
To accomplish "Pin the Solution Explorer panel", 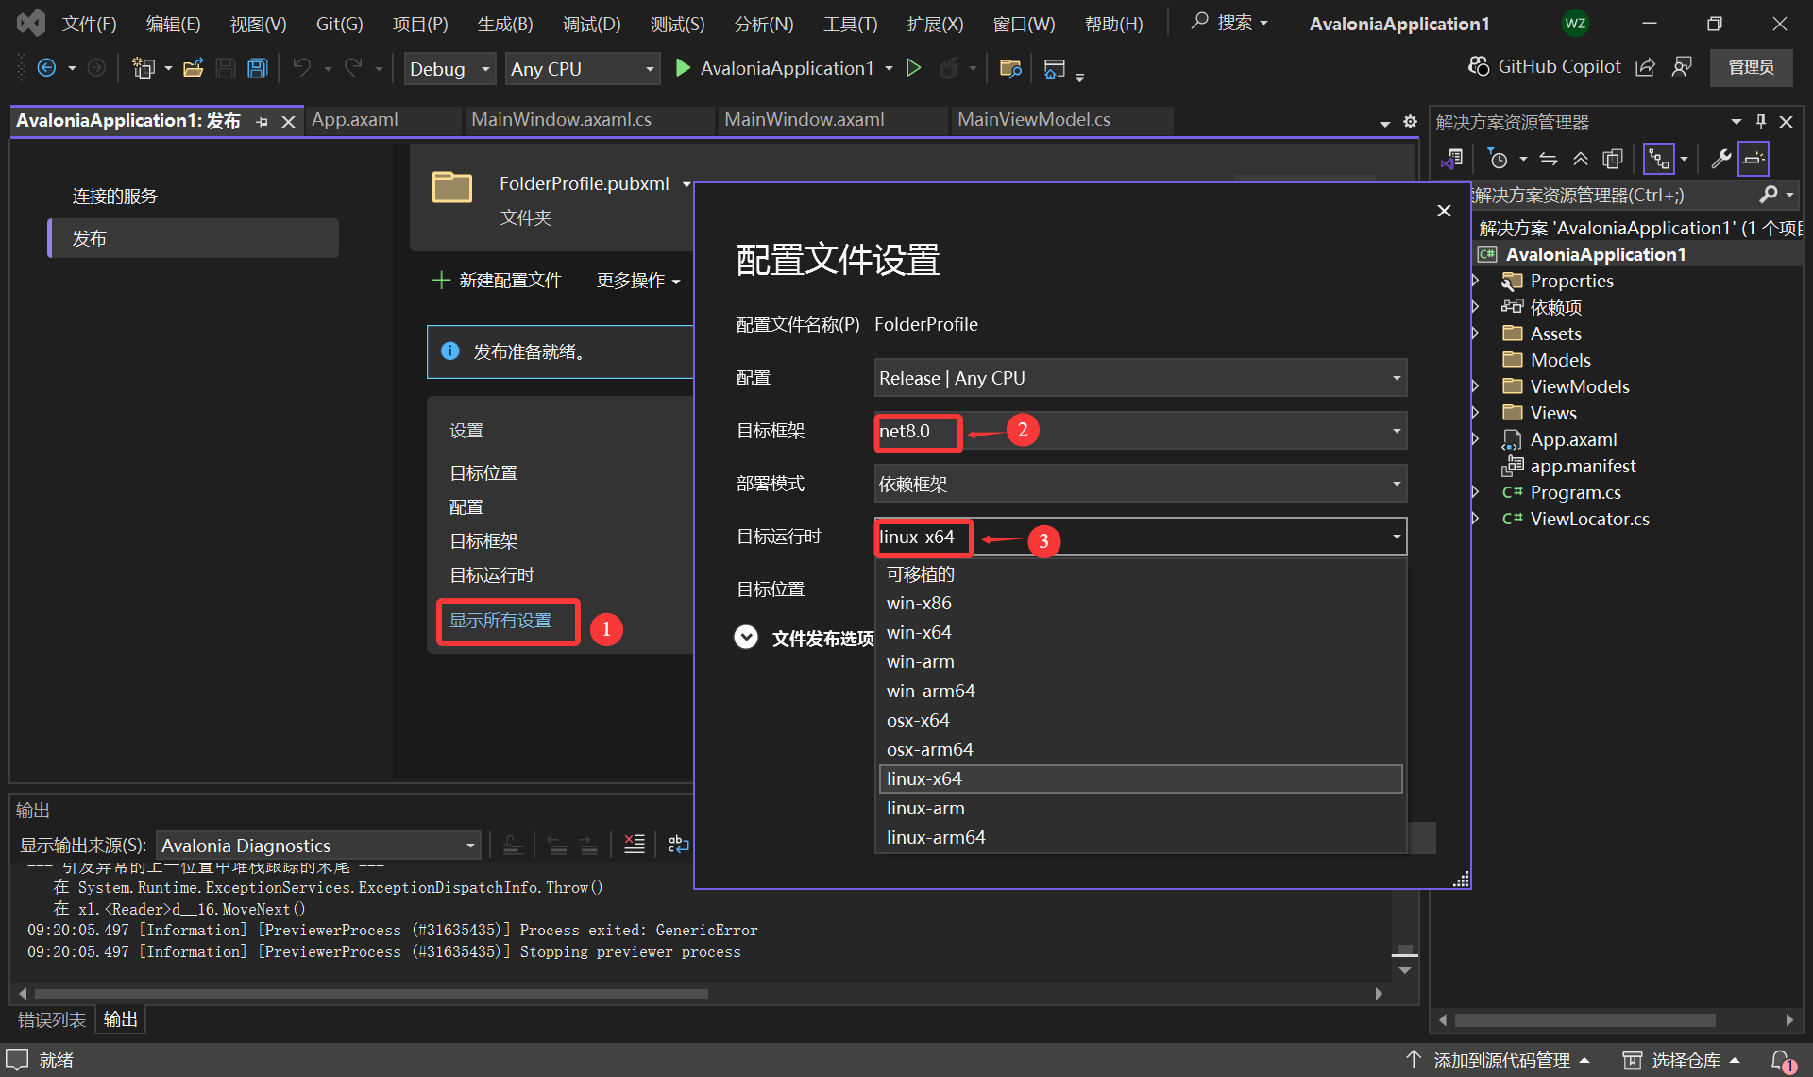I will point(1761,121).
